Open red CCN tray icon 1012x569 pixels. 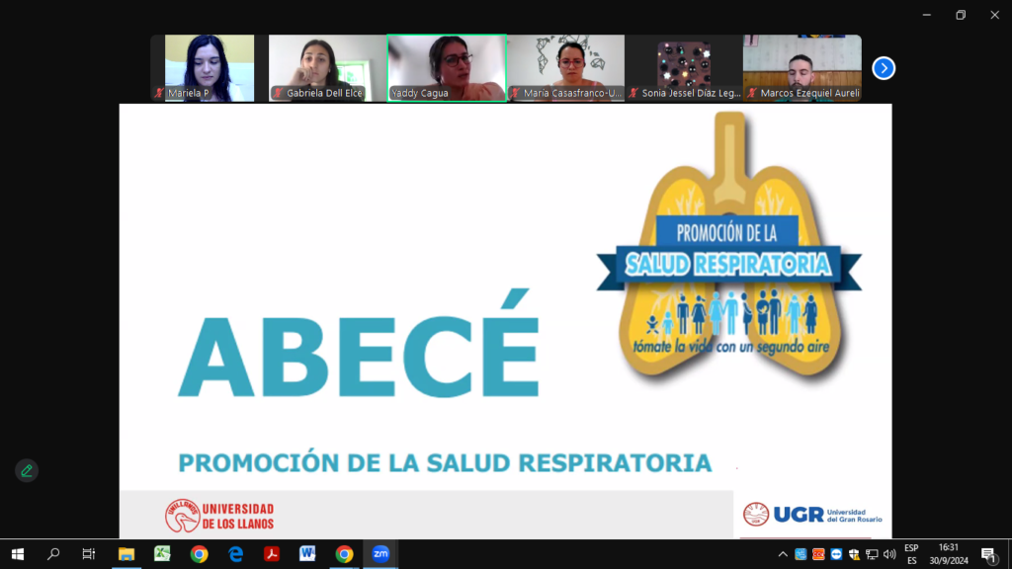pyautogui.click(x=818, y=554)
